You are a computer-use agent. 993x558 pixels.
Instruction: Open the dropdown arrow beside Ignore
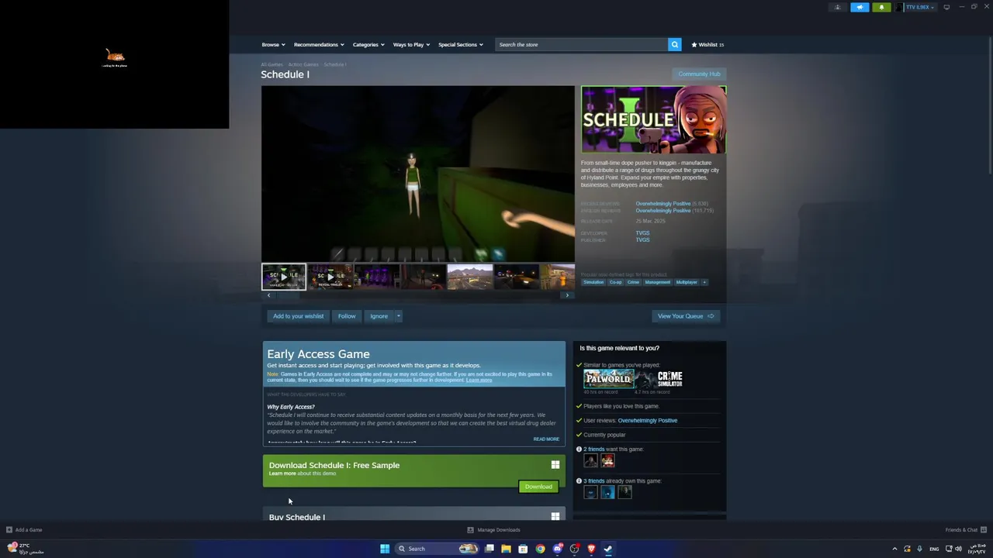point(398,316)
